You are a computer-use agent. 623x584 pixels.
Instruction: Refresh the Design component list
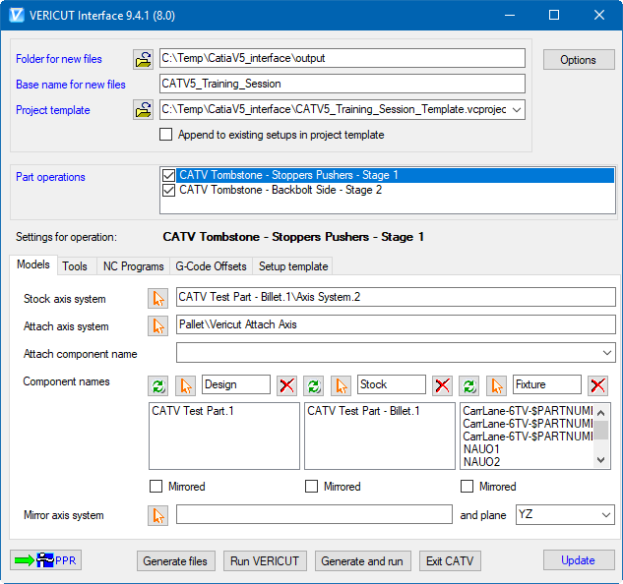click(158, 386)
